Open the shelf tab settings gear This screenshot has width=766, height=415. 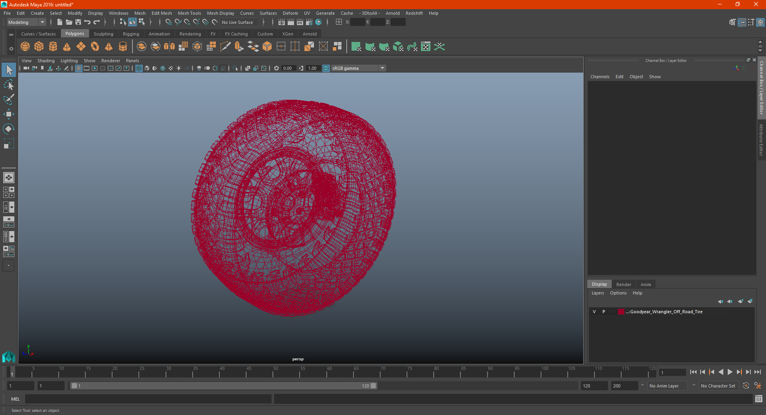click(11, 49)
